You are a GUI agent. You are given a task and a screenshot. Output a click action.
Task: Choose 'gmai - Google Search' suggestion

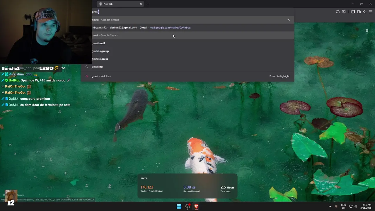pyautogui.click(x=187, y=35)
